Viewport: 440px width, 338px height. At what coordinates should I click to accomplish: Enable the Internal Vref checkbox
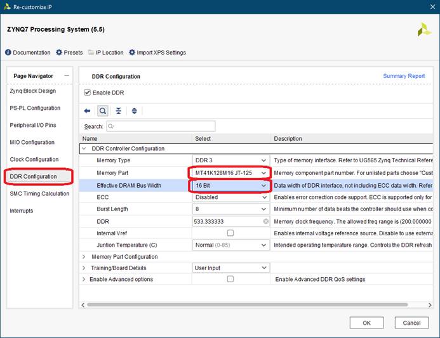(x=230, y=233)
